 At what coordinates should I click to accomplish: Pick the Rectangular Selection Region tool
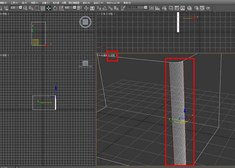click(x=37, y=8)
